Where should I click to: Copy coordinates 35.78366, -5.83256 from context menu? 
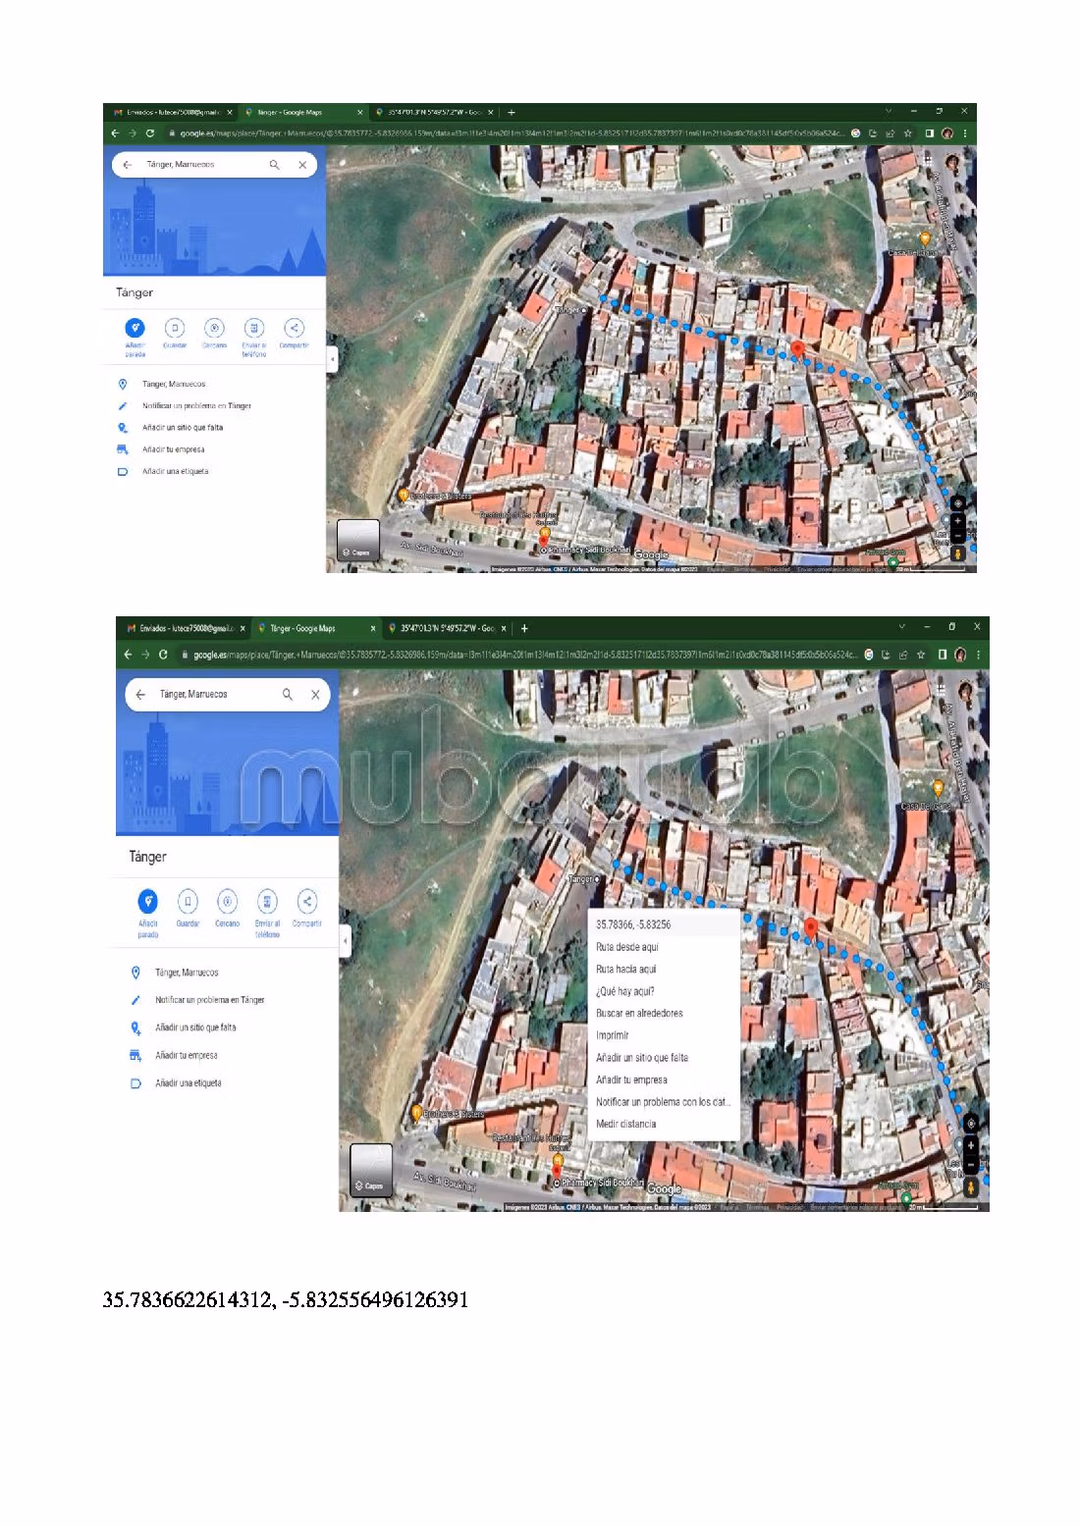633,924
